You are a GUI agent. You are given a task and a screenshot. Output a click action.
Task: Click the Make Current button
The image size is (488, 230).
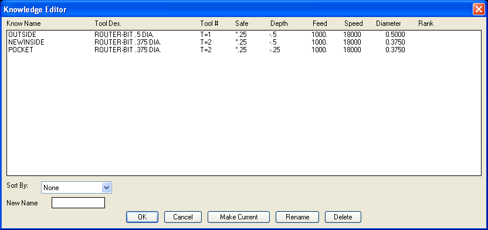(239, 217)
